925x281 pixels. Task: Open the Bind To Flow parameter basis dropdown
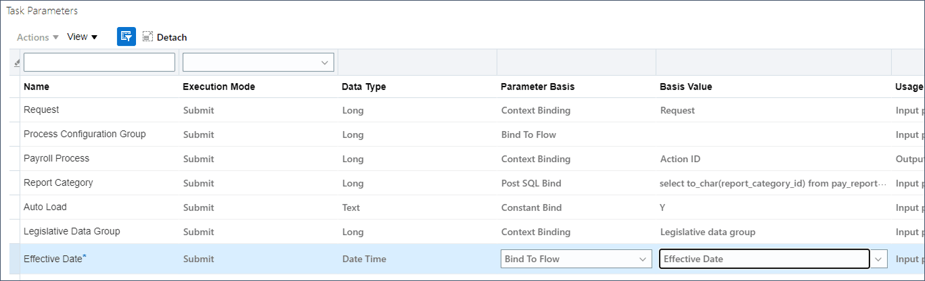[641, 259]
